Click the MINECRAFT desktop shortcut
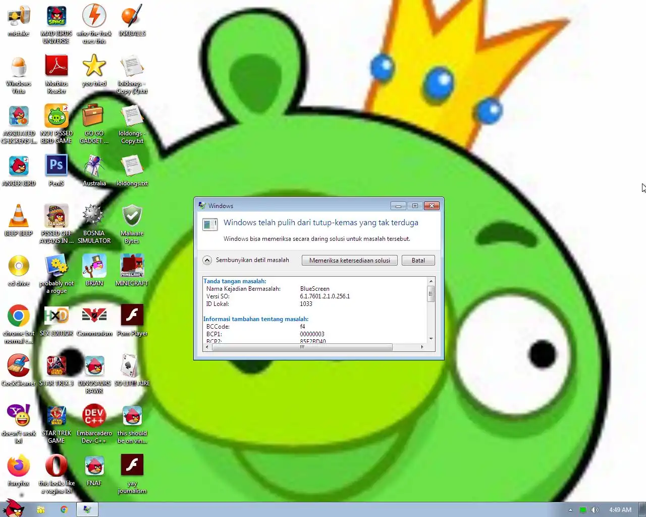646x517 pixels. click(x=132, y=270)
